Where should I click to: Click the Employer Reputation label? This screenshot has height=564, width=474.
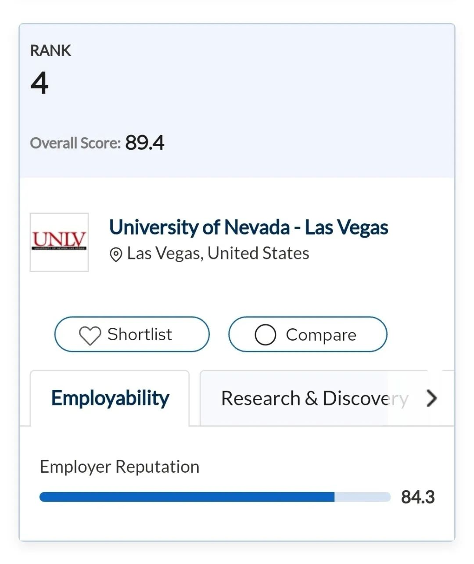pyautogui.click(x=119, y=467)
